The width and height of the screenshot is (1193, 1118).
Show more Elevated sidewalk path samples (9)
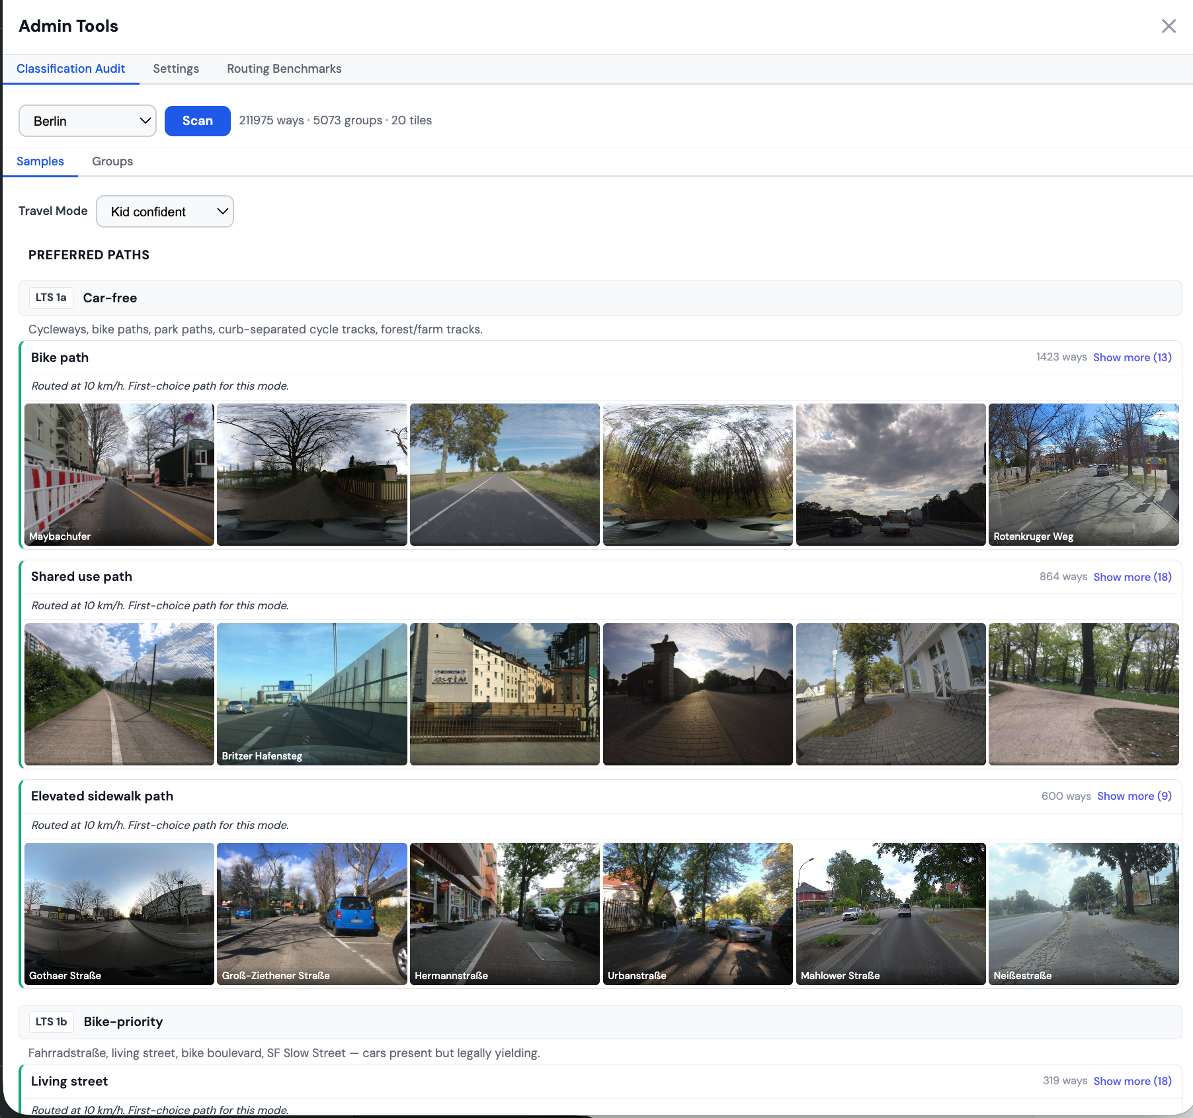point(1133,796)
